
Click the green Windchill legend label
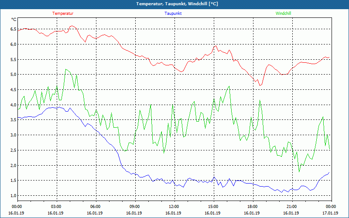pyautogui.click(x=283, y=14)
